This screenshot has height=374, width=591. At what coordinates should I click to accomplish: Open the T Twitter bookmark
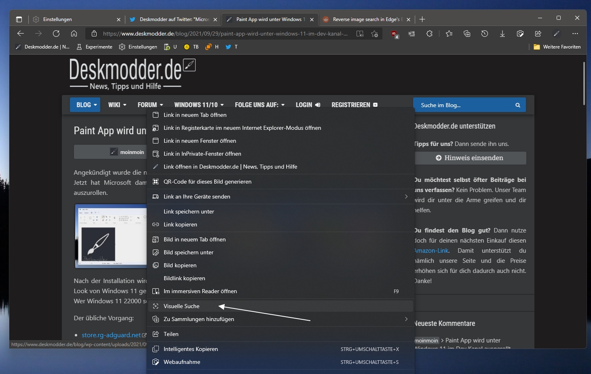tap(232, 47)
